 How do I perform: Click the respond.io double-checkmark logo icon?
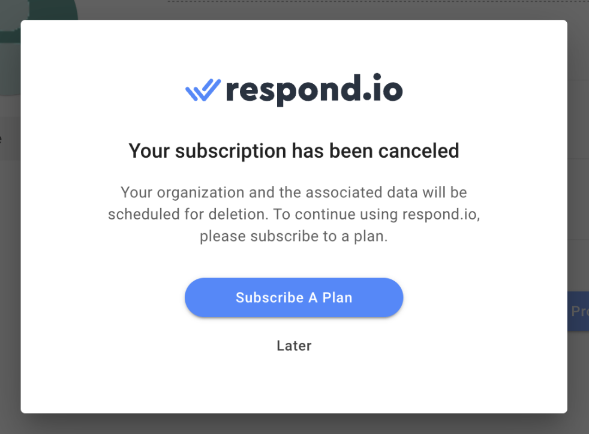coord(203,91)
